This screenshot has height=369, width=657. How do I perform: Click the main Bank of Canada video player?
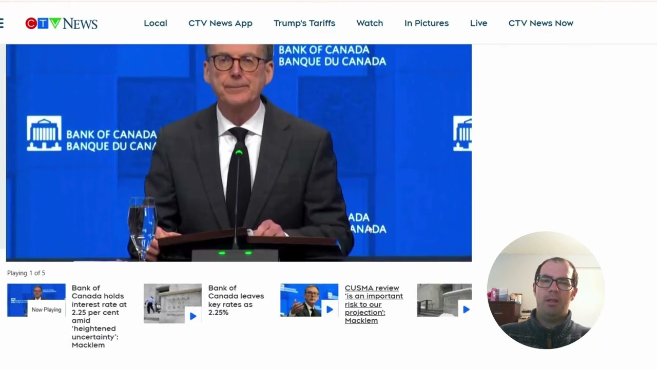239,153
